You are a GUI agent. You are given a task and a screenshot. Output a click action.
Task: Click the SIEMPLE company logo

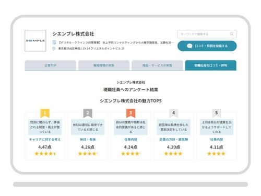click(35, 40)
